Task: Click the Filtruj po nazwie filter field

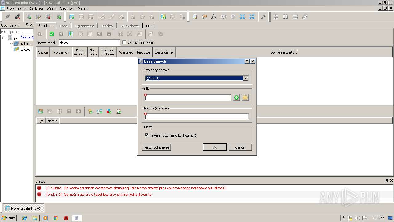Action: [x=17, y=32]
